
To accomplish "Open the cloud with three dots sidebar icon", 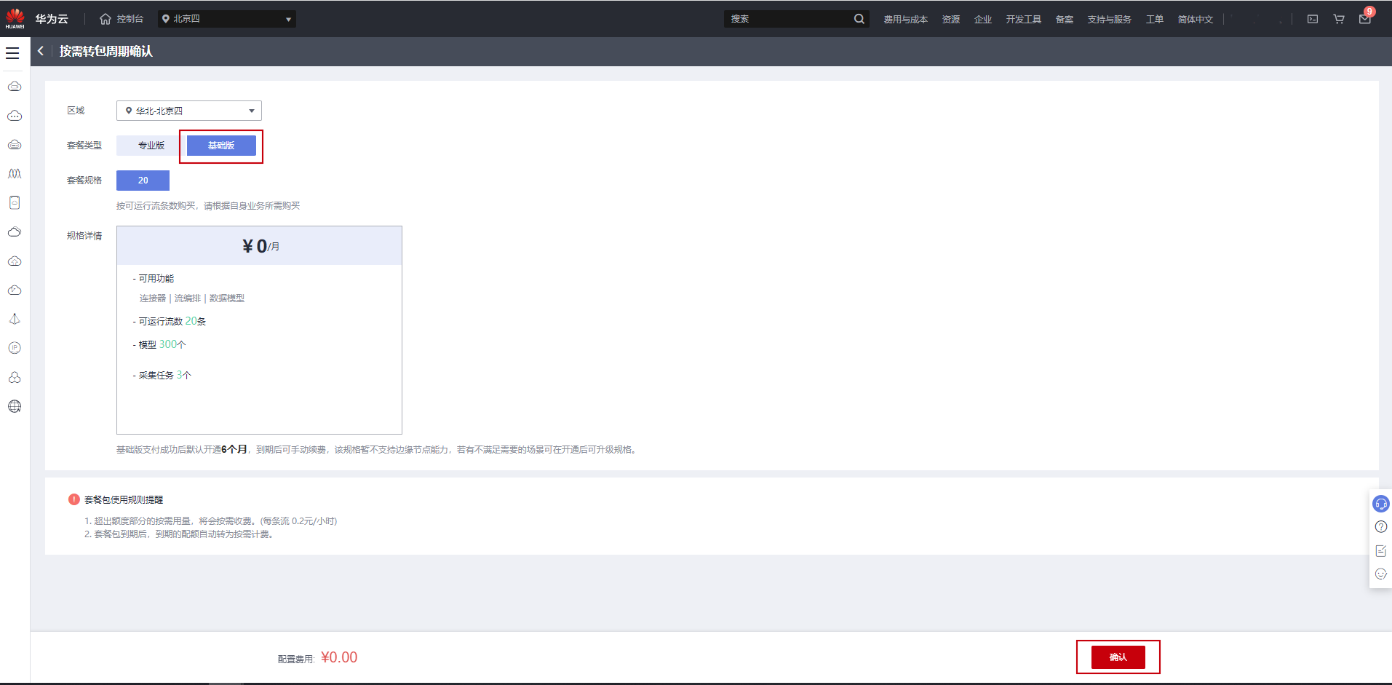I will [15, 116].
